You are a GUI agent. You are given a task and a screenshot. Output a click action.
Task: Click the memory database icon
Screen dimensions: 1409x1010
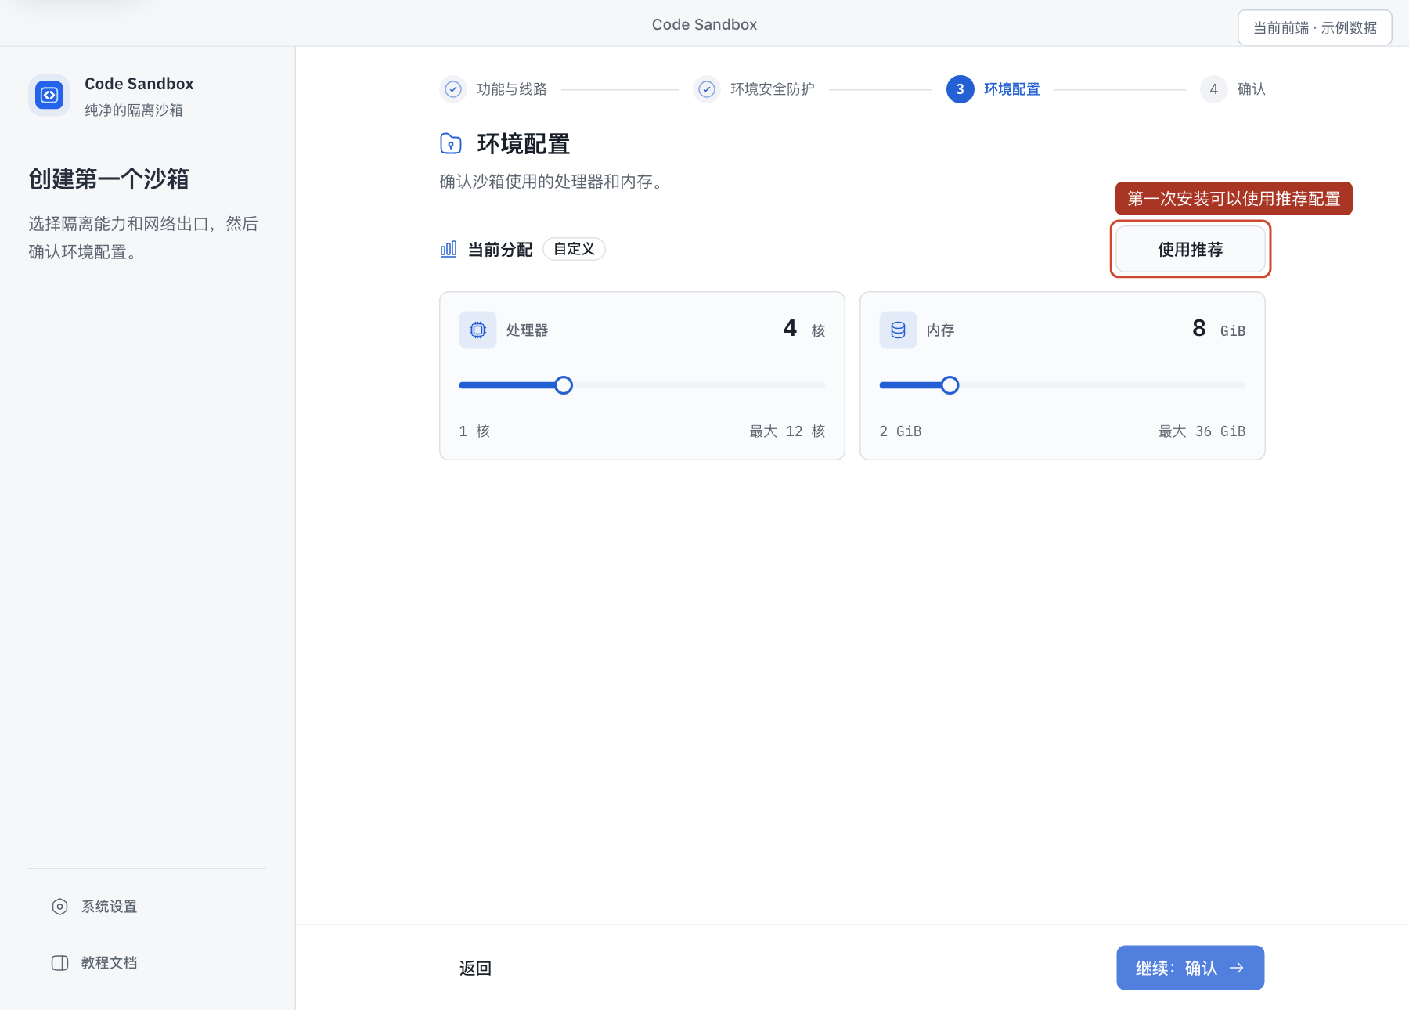tap(898, 330)
